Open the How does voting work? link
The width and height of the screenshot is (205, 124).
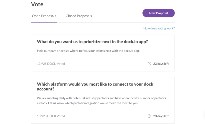click(159, 28)
